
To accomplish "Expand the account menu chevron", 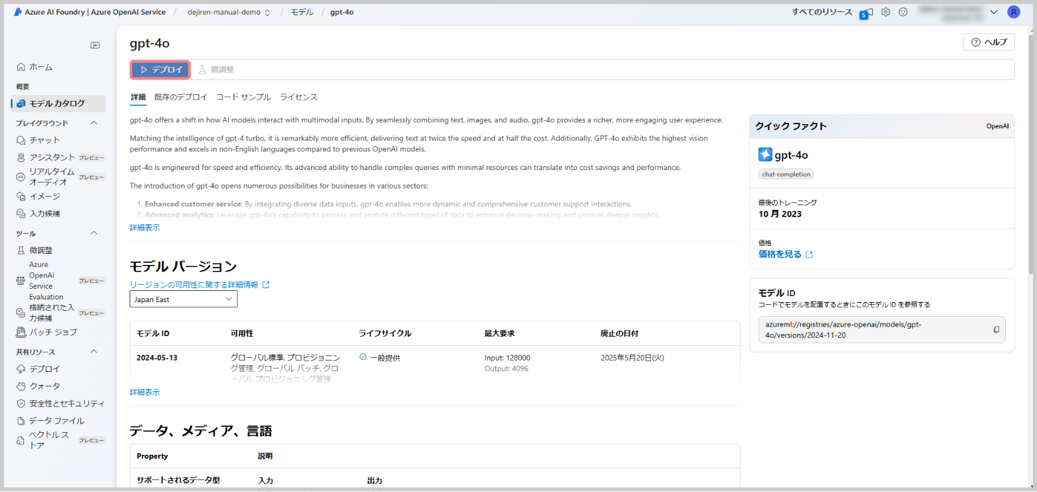I will tap(994, 12).
